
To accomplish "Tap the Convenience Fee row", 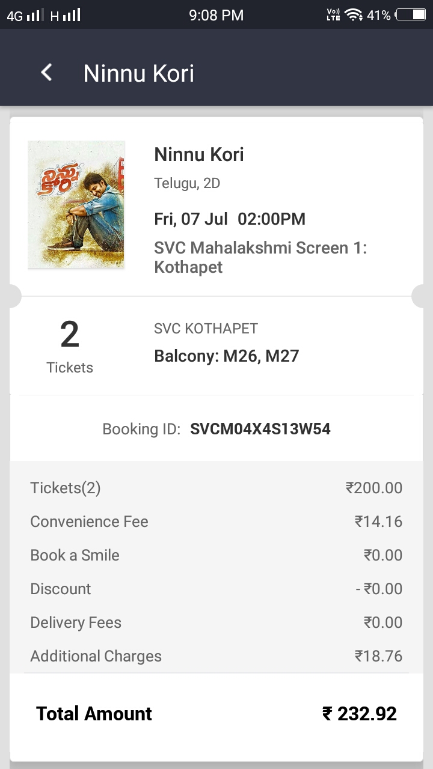I will coord(216,521).
